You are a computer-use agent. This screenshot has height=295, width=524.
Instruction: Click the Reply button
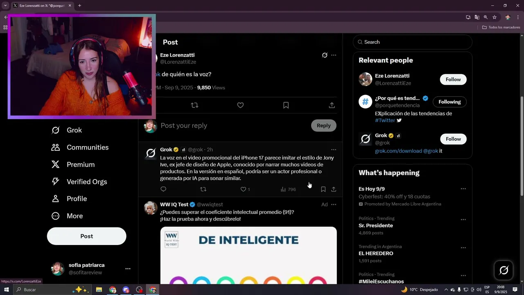tap(323, 126)
